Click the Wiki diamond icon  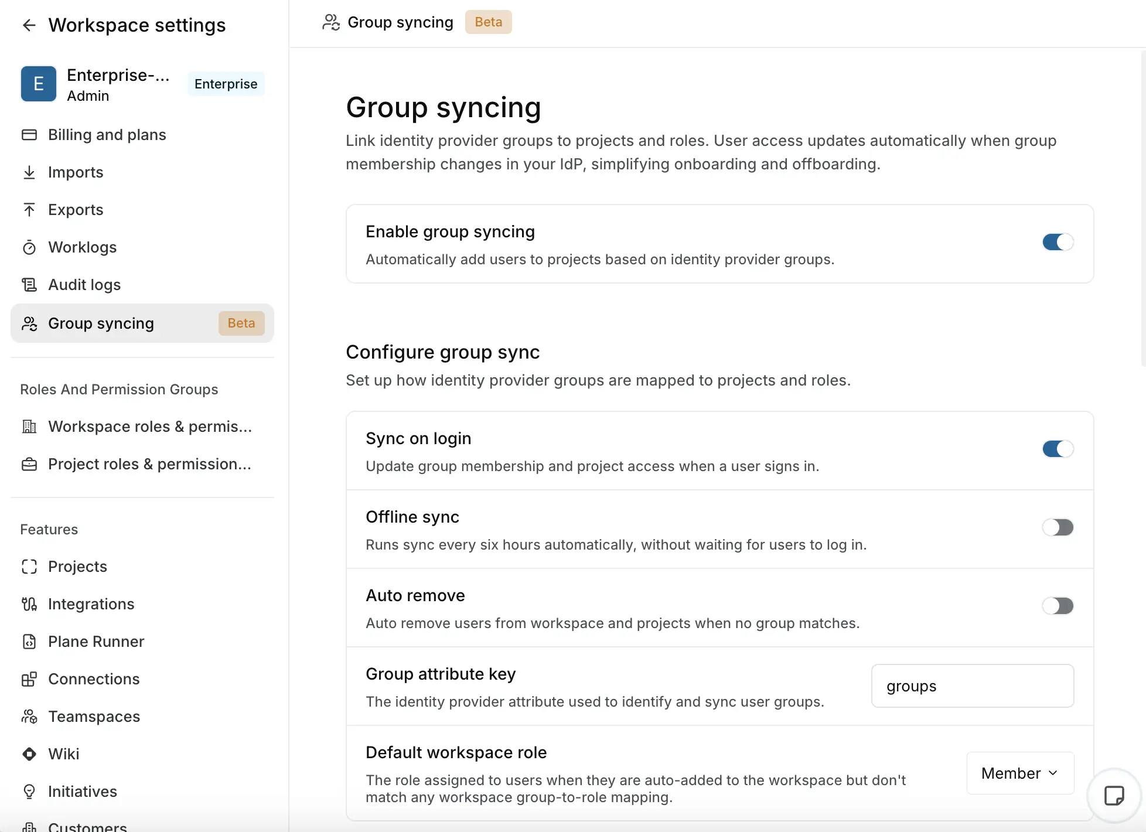pyautogui.click(x=29, y=754)
